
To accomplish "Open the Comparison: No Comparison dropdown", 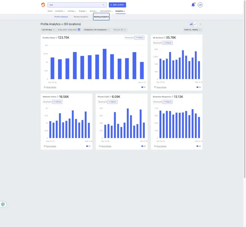I will (x=96, y=29).
